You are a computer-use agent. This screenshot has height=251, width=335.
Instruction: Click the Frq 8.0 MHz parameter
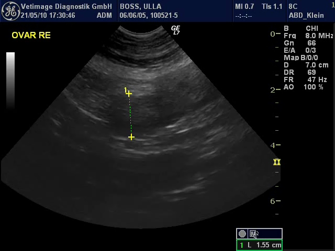click(308, 36)
